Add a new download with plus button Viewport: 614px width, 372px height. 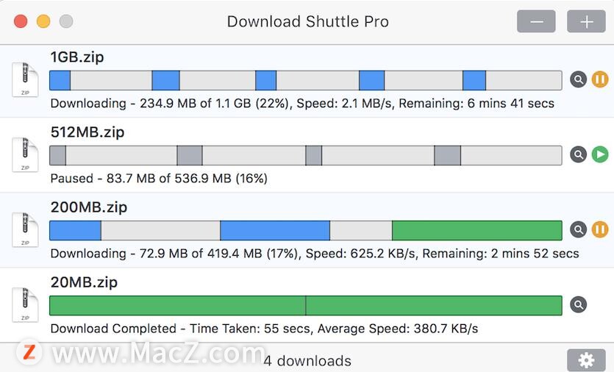(x=586, y=21)
